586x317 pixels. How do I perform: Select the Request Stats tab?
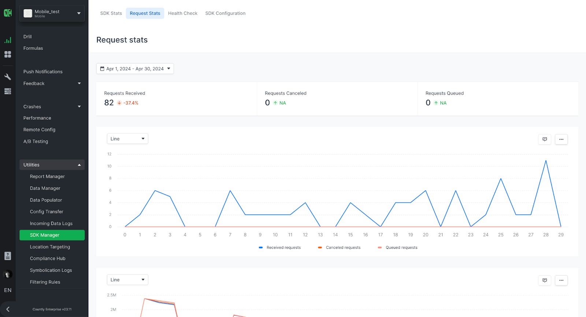pos(145,13)
